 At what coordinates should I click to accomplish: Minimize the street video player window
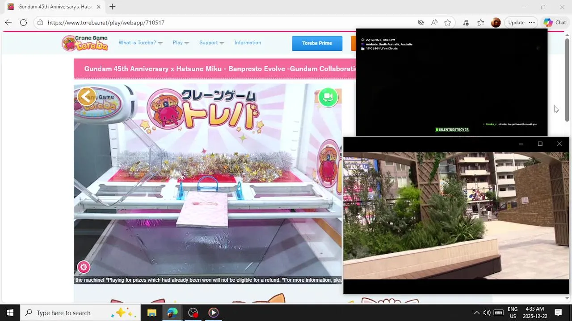(x=521, y=144)
